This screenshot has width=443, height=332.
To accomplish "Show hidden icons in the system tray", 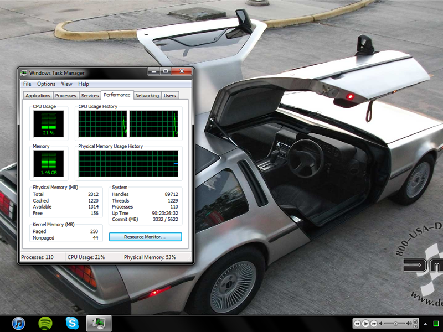I will coord(425,324).
